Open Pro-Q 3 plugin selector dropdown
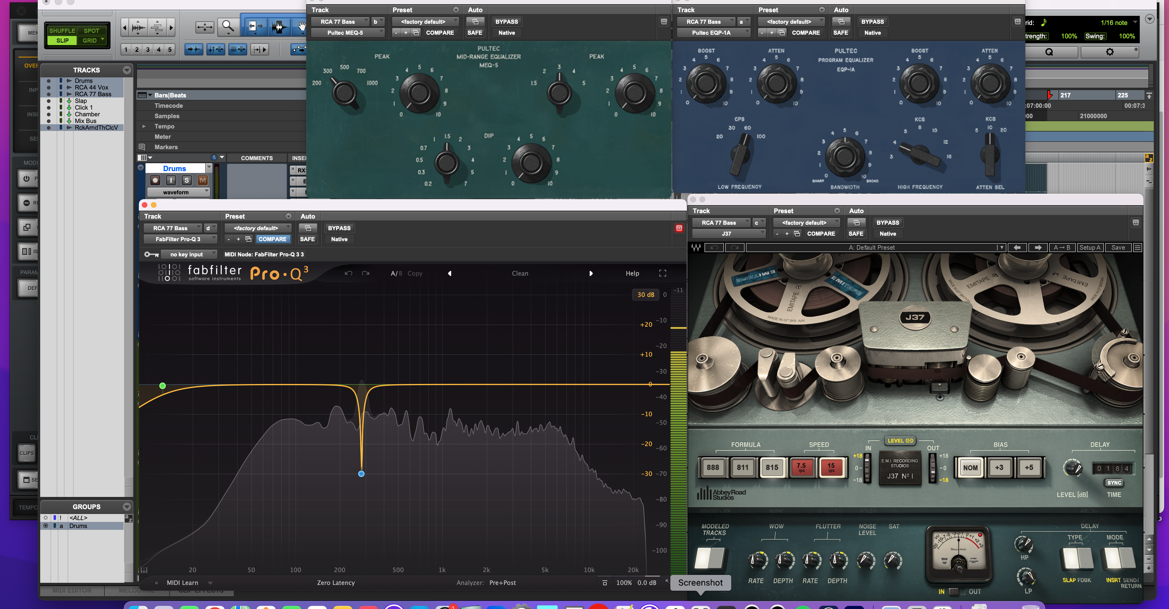The width and height of the screenshot is (1169, 609). pyautogui.click(x=180, y=239)
